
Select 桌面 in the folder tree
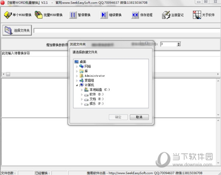pyautogui.click(x=83, y=62)
